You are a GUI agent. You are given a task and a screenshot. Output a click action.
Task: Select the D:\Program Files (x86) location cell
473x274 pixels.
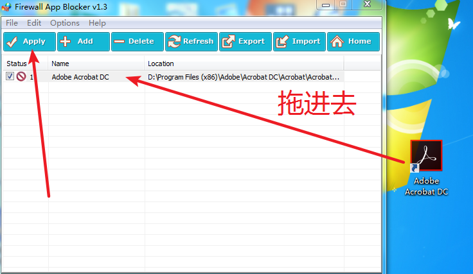coord(244,77)
